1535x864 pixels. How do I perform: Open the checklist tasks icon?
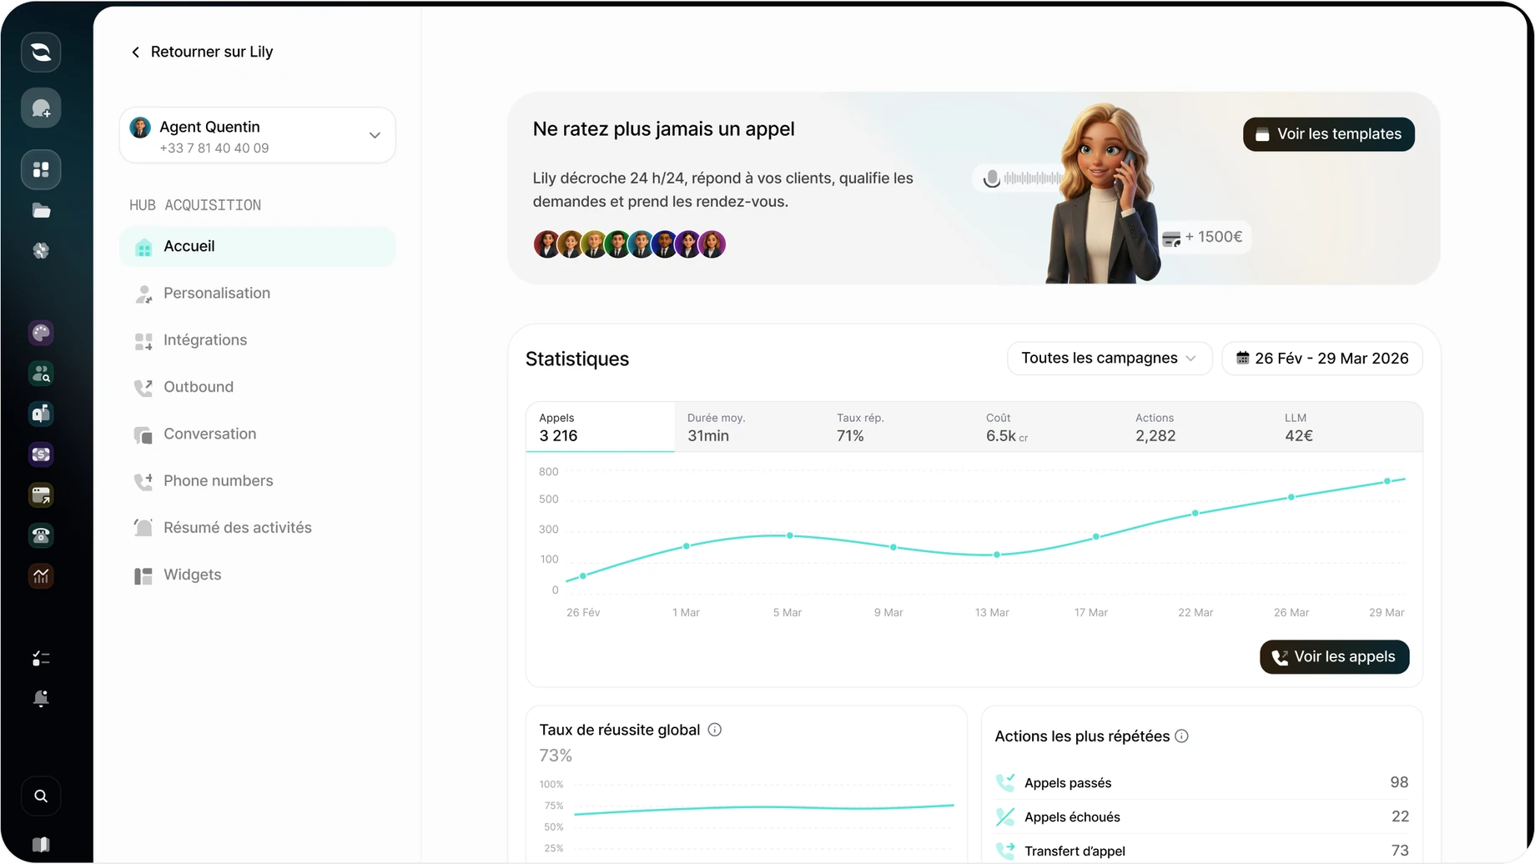[x=41, y=659]
